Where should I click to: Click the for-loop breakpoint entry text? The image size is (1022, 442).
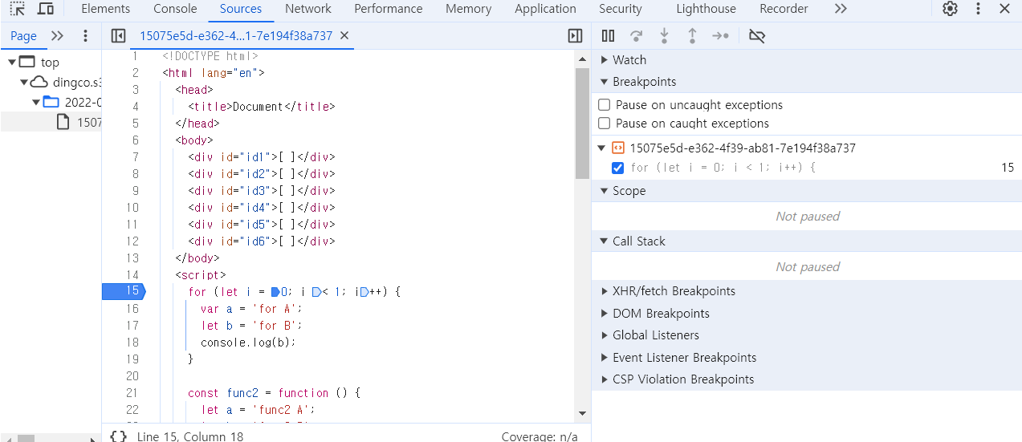tap(723, 168)
